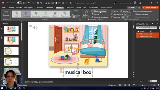
Task: Click the Общий доступ button
Action: pos(150,7)
